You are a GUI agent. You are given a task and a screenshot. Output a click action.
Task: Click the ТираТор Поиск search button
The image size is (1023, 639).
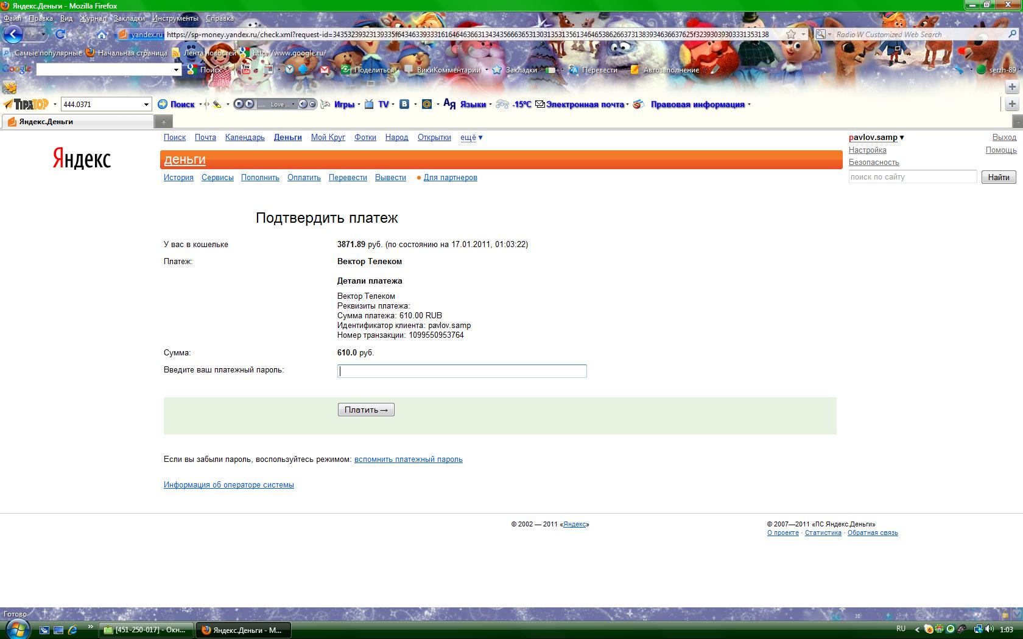pyautogui.click(x=176, y=104)
